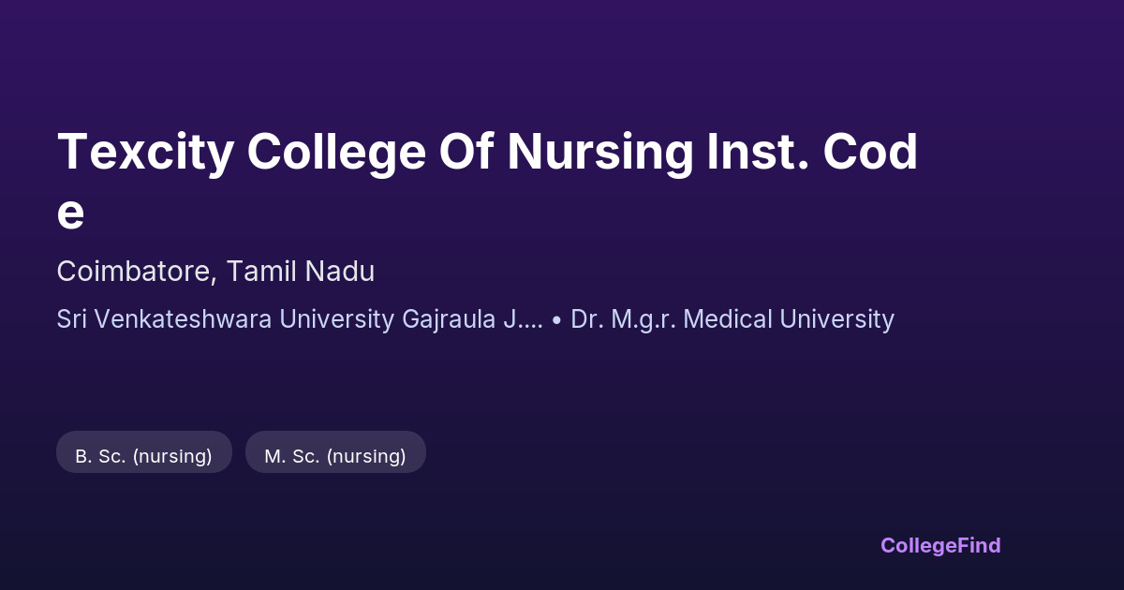Select the M. Sc. (nursing) course pill
This screenshot has width=1124, height=590.
click(x=335, y=456)
